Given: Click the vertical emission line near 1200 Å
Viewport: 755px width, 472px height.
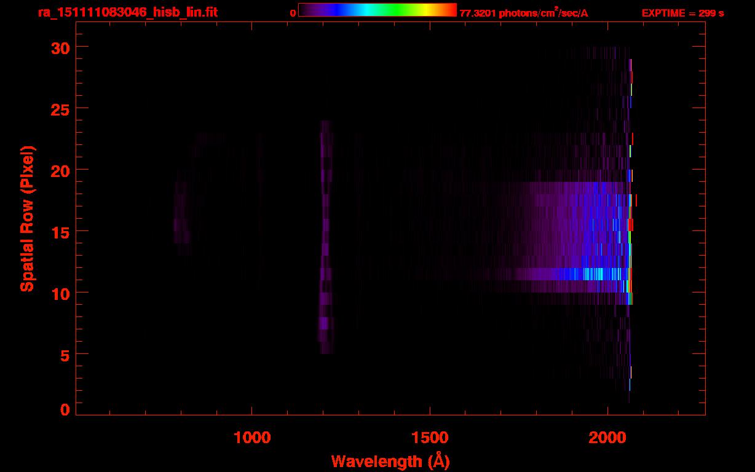Looking at the screenshot, I should pyautogui.click(x=325, y=237).
